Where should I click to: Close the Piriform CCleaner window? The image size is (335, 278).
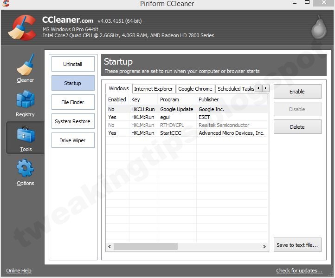324,3
